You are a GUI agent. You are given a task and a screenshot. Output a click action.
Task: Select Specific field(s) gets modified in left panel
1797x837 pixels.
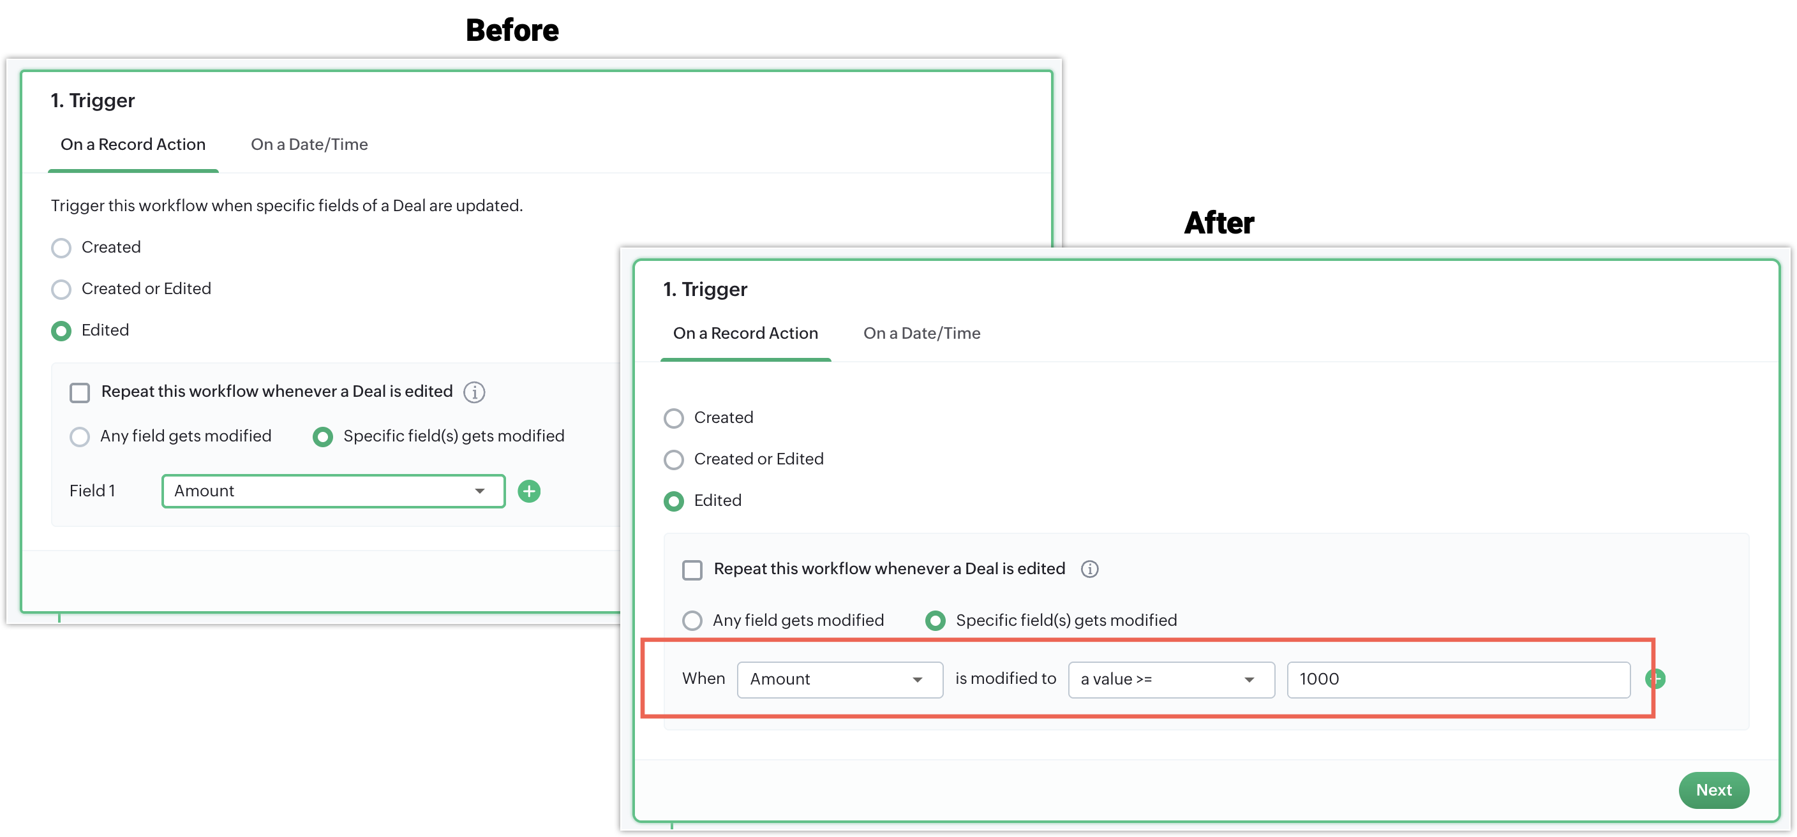[x=323, y=436]
